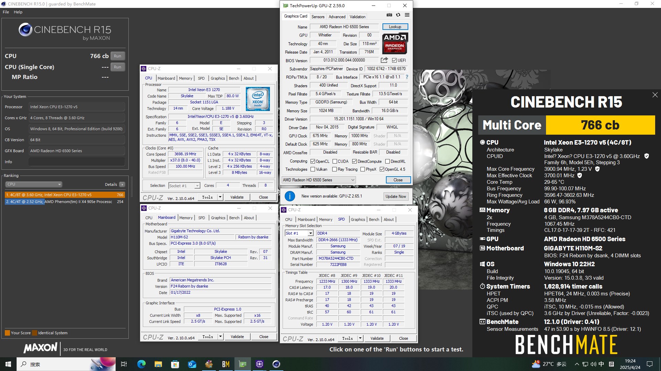This screenshot has height=371, width=661.
Task: Toggle the DirectCompute checkbox
Action: coord(354,161)
